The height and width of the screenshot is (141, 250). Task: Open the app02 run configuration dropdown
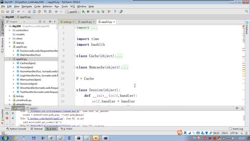click(x=73, y=11)
